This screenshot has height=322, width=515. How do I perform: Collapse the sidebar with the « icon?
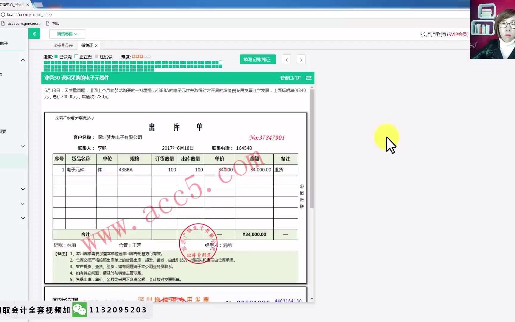[34, 33]
